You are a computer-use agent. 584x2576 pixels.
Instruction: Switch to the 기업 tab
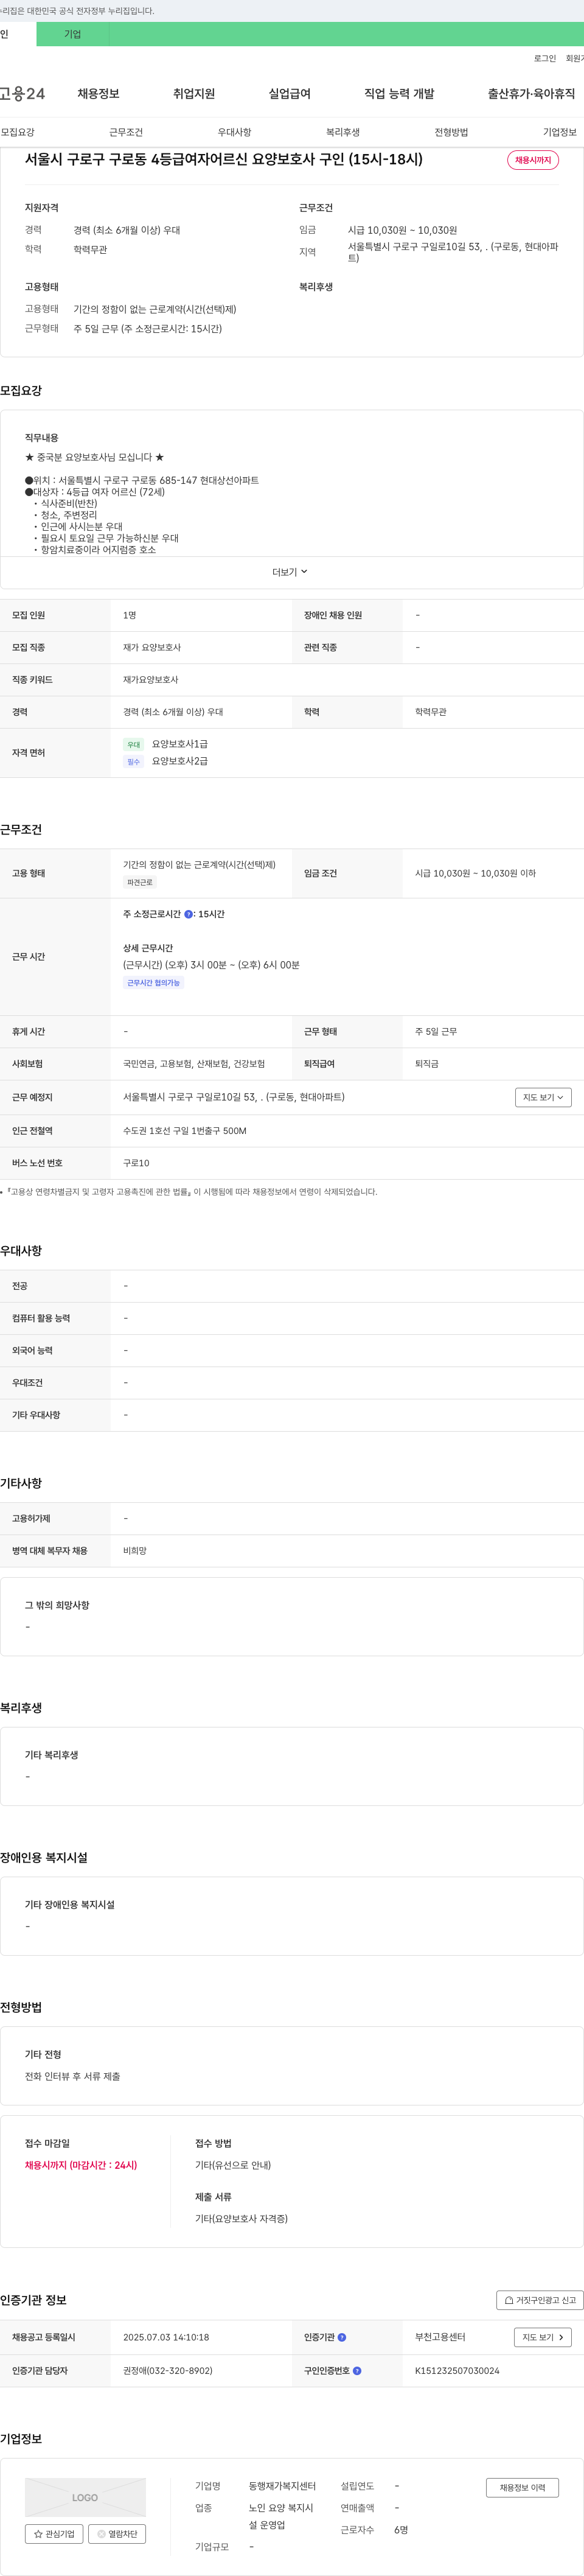tap(73, 34)
